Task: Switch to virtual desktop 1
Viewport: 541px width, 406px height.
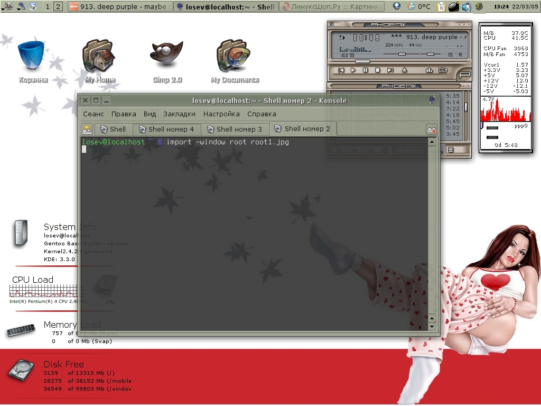Action: 48,6
